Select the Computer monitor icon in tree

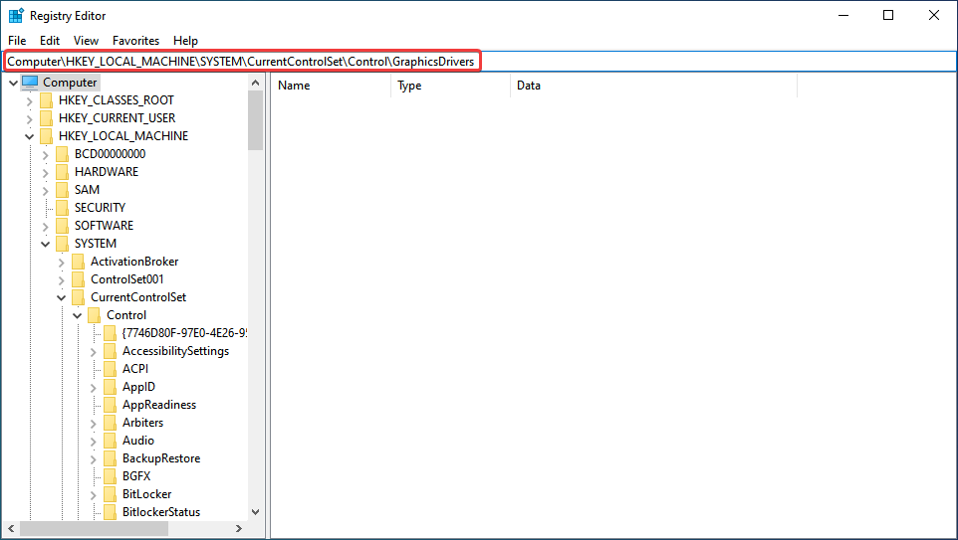[30, 82]
